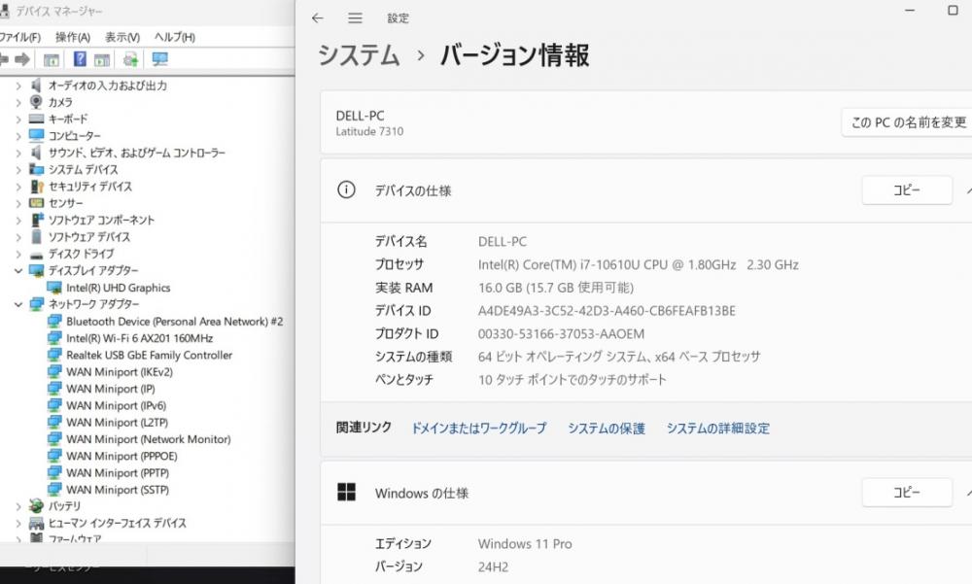The image size is (972, 584).
Task: Copy Windows specifications with コピー button
Action: click(907, 493)
